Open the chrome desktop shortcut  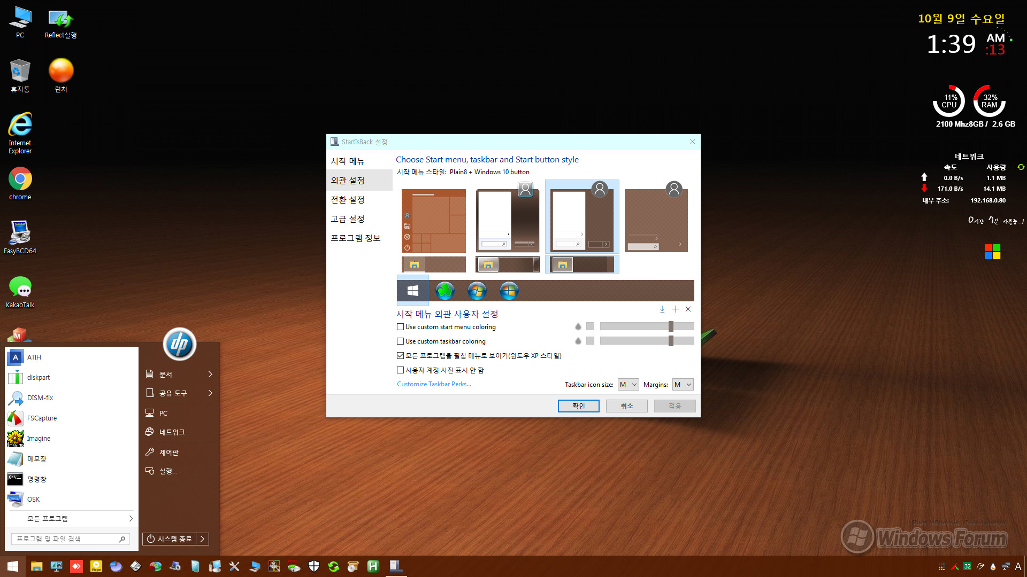[20, 183]
